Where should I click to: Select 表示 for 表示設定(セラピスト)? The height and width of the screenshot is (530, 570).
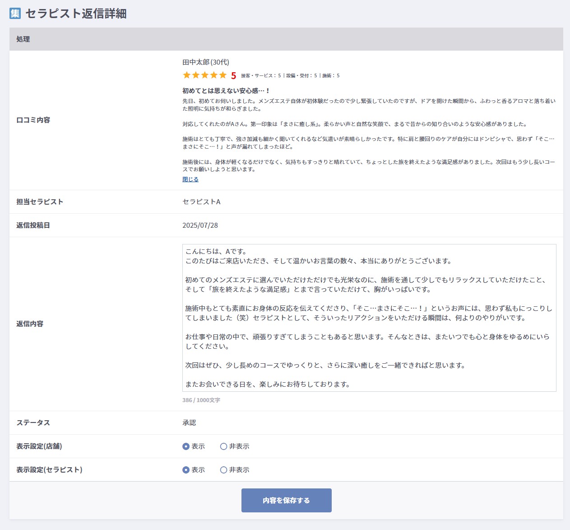(x=186, y=470)
